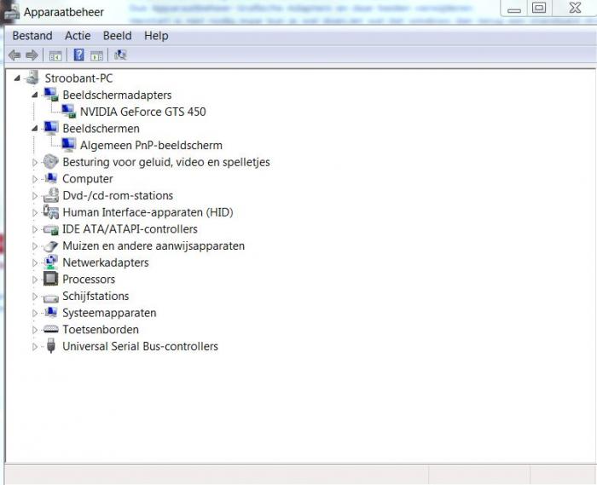The height and width of the screenshot is (485, 597).
Task: Open the Help menu
Action: (x=156, y=36)
